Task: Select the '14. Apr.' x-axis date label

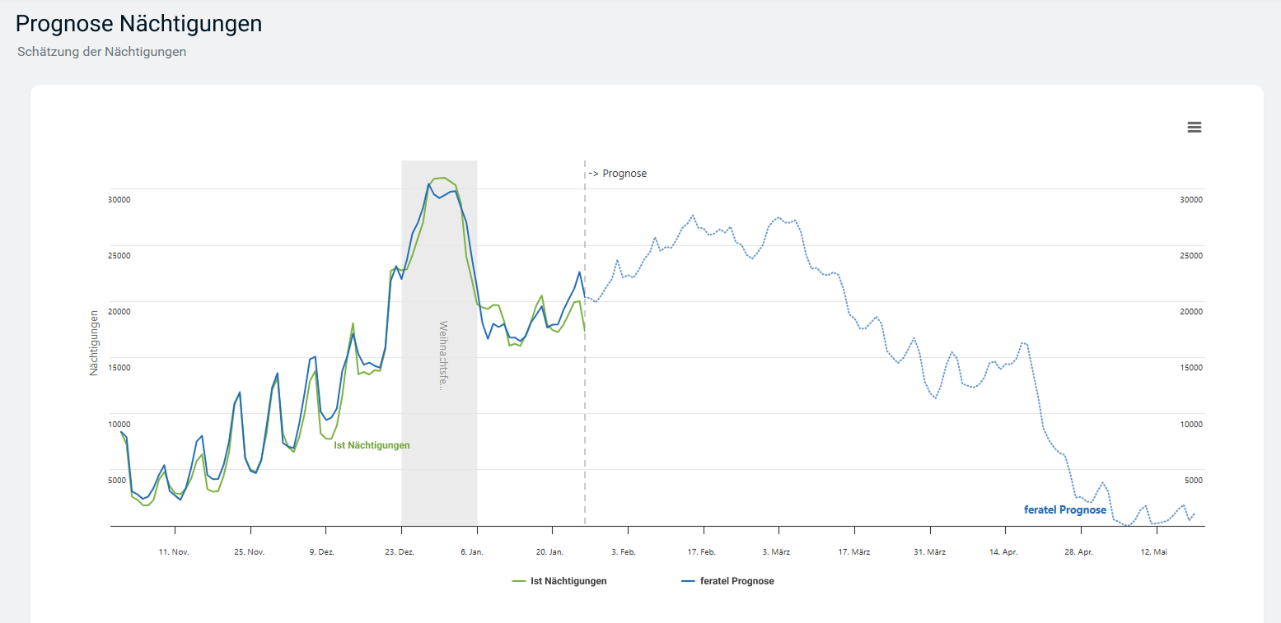Action: click(x=1006, y=551)
